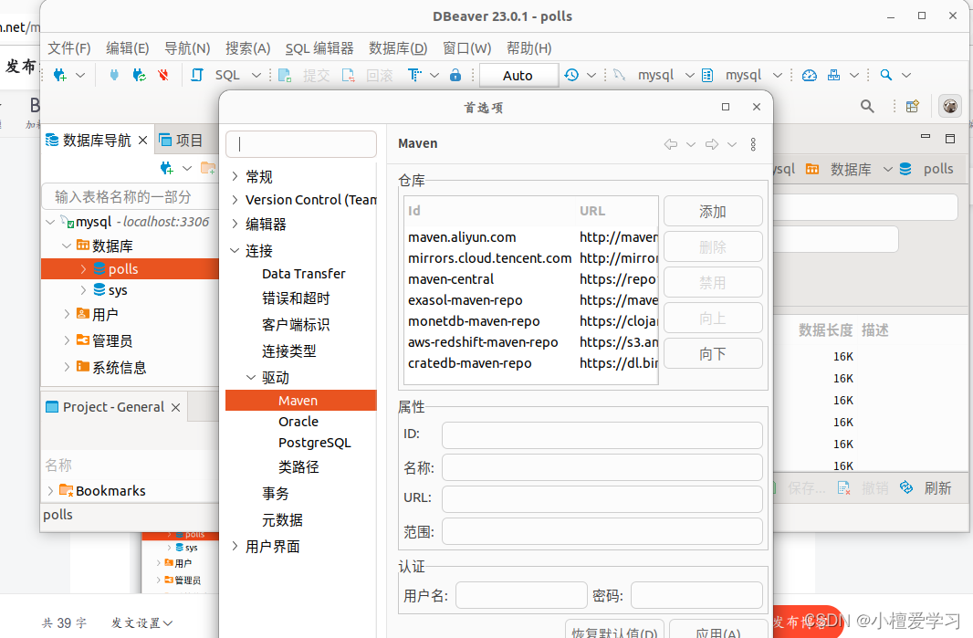Open the 数据库(D) menu
Viewport: 973px width, 638px height.
click(x=398, y=48)
